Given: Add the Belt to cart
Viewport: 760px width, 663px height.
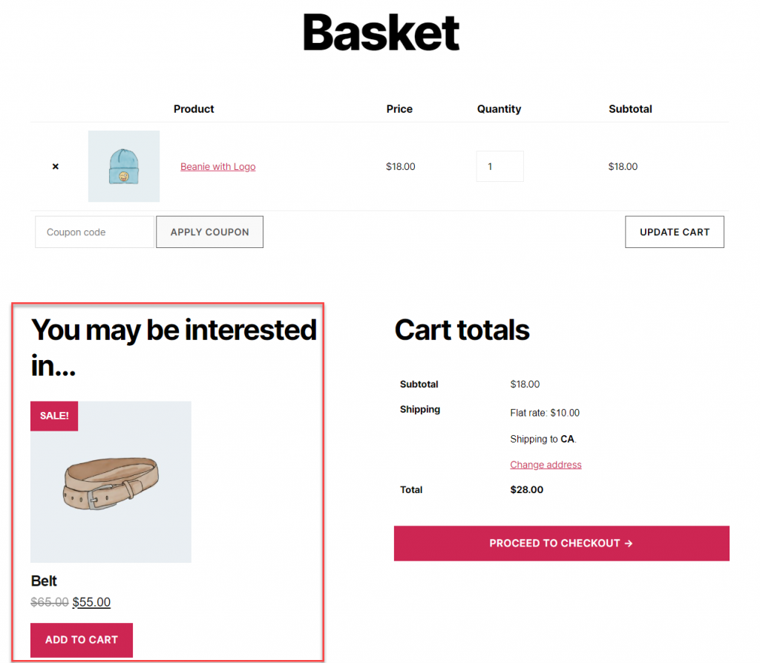Looking at the screenshot, I should coord(82,640).
